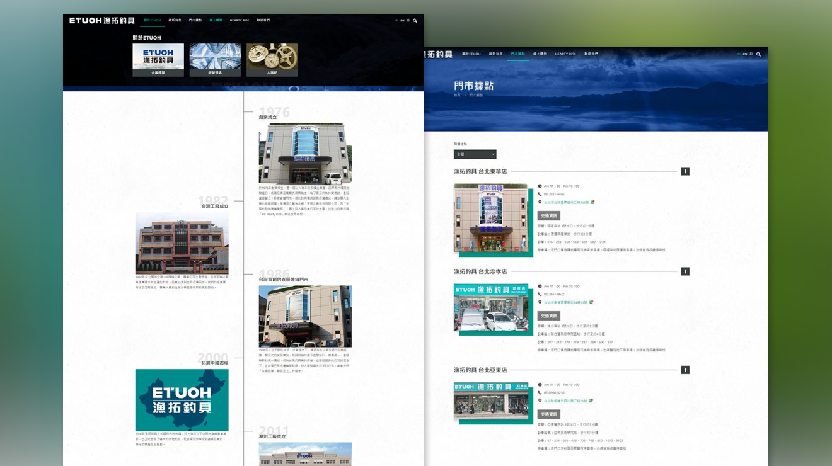Screen dimensions: 832x466
Task: Open address link of 台北忠孝店
Action: click(x=566, y=302)
